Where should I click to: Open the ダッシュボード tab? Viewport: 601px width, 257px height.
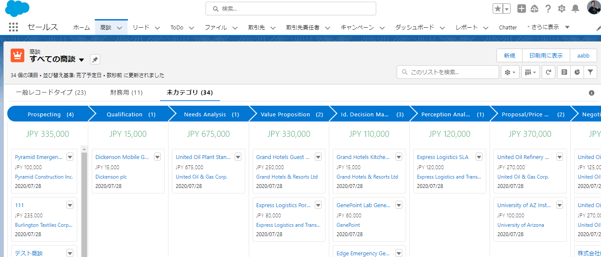point(415,27)
